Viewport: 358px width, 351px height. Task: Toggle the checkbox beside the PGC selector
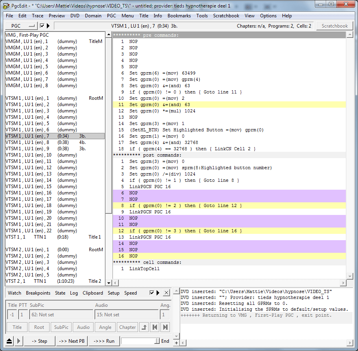[42, 26]
